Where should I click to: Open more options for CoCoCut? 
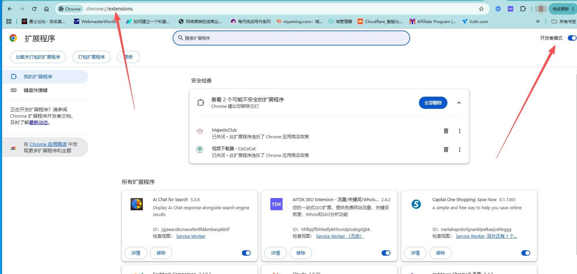[x=460, y=150]
